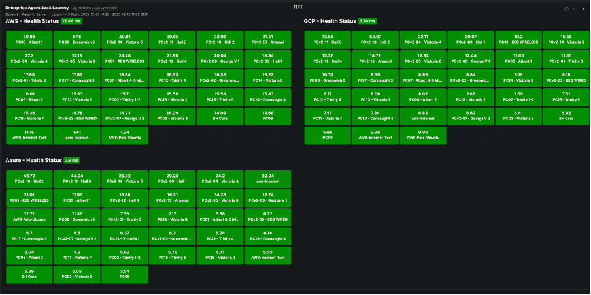The image size is (591, 295).
Task: Click AWS card aws-internet (1.41)
Action: pos(77,136)
